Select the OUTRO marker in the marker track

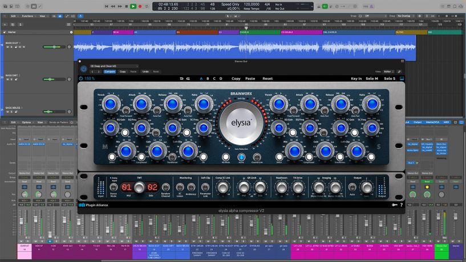point(411,32)
